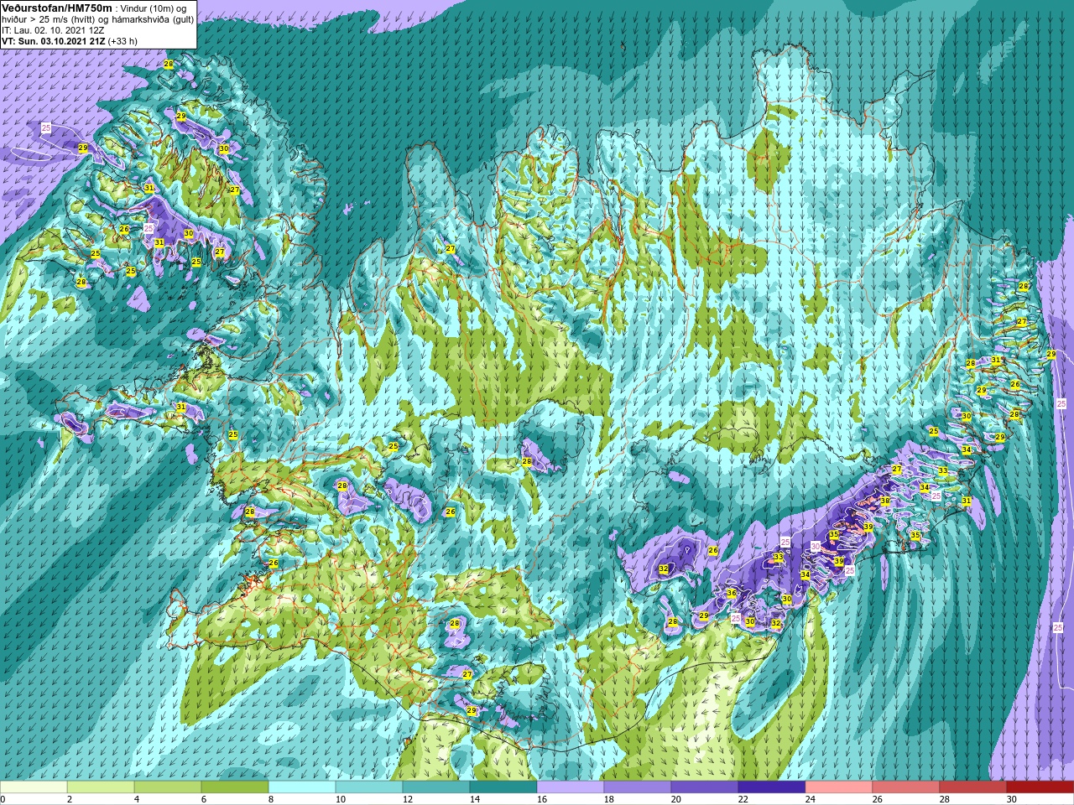
Task: Pick the 12–14 m/s teal legend swatch
Action: pyautogui.click(x=436, y=787)
